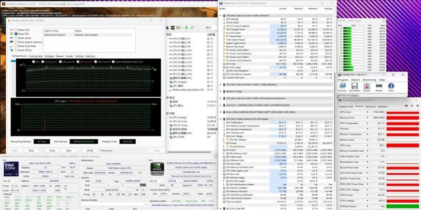The width and height of the screenshot is (421, 210).
Task: Open Summary in HWiNFO64 toolbar
Action: [343, 86]
